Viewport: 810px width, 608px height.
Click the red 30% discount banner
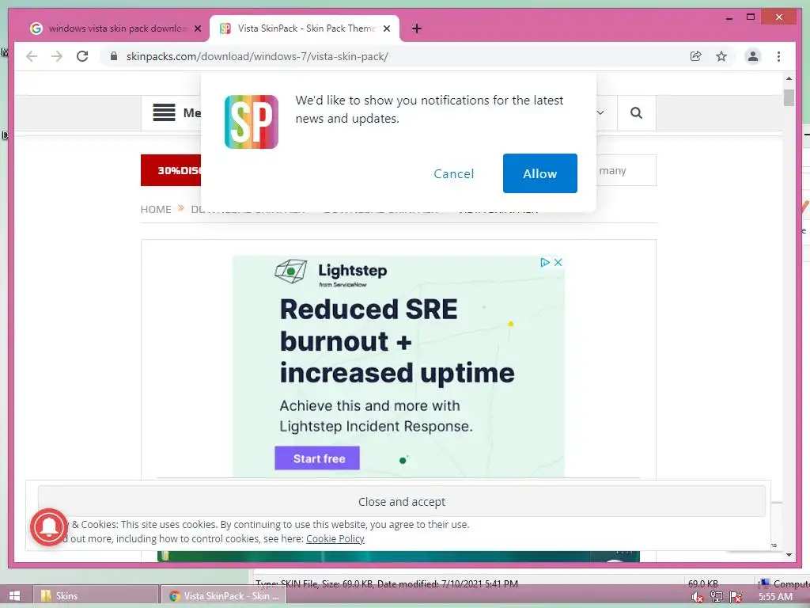171,170
